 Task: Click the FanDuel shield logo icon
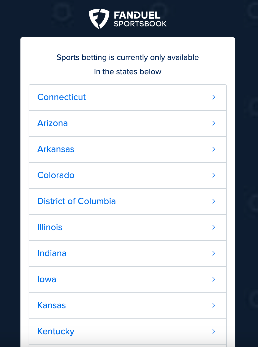point(98,18)
